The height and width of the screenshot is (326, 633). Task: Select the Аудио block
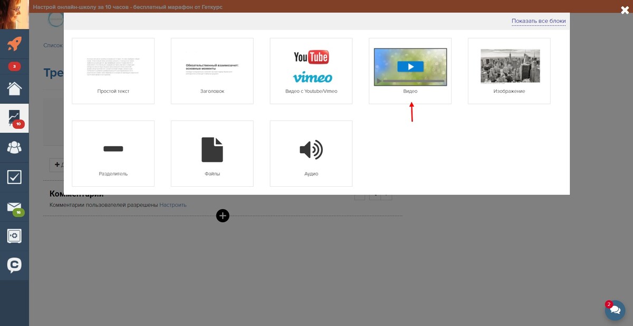pyautogui.click(x=311, y=154)
